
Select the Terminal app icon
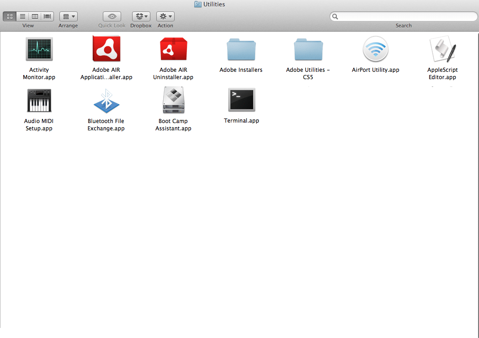coord(241,100)
